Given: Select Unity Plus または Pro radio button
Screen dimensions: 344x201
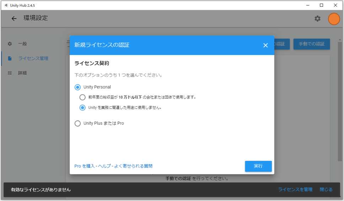Looking at the screenshot, I should 77,123.
